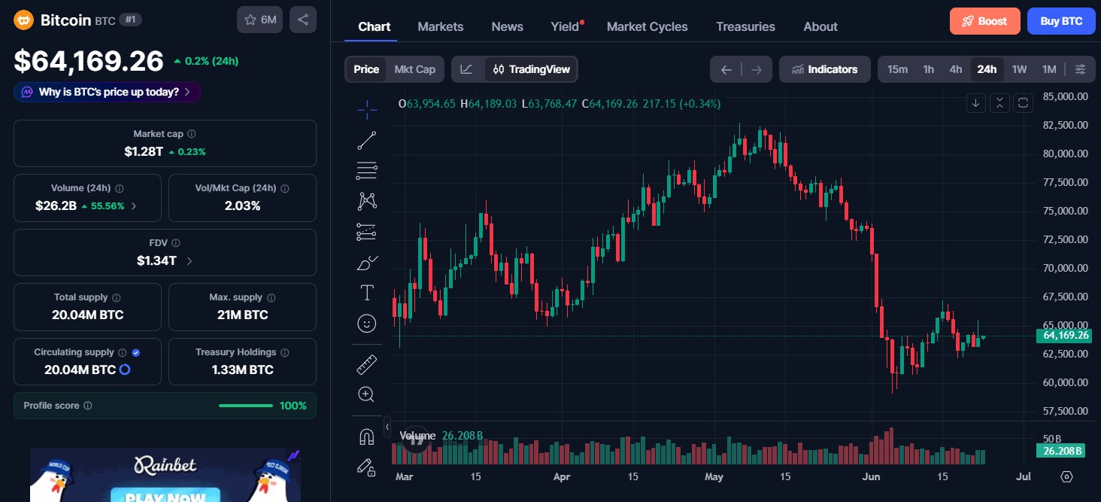1101x502 pixels.
Task: Click info icon beside Treasury Holdings
Action: click(x=285, y=352)
